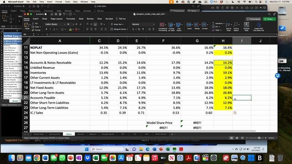Apply the yellow fill color
Image resolution: width=292 pixels, height=164 pixels.
(70, 29)
